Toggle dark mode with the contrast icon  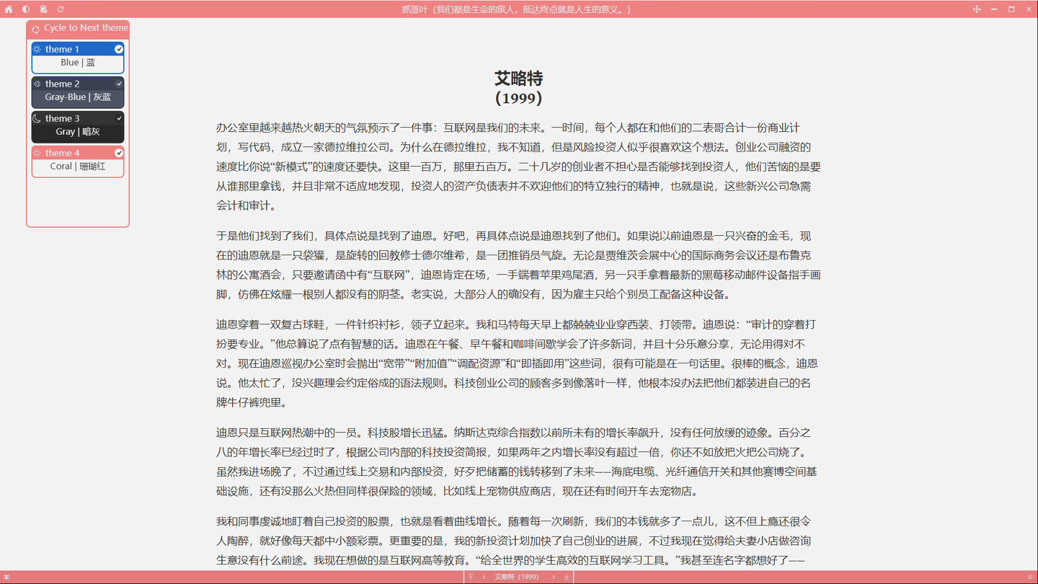(25, 9)
